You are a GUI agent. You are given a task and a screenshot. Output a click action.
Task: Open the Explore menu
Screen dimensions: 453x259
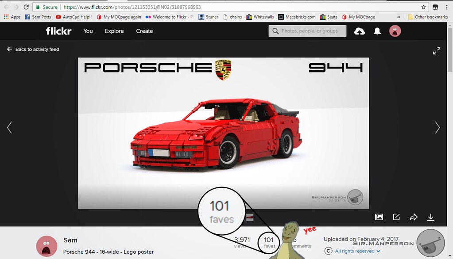click(x=114, y=31)
